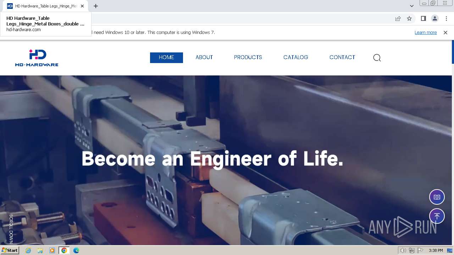Screen dimensions: 454x255
Task: Go to the ABOUT page
Action: tap(204, 57)
